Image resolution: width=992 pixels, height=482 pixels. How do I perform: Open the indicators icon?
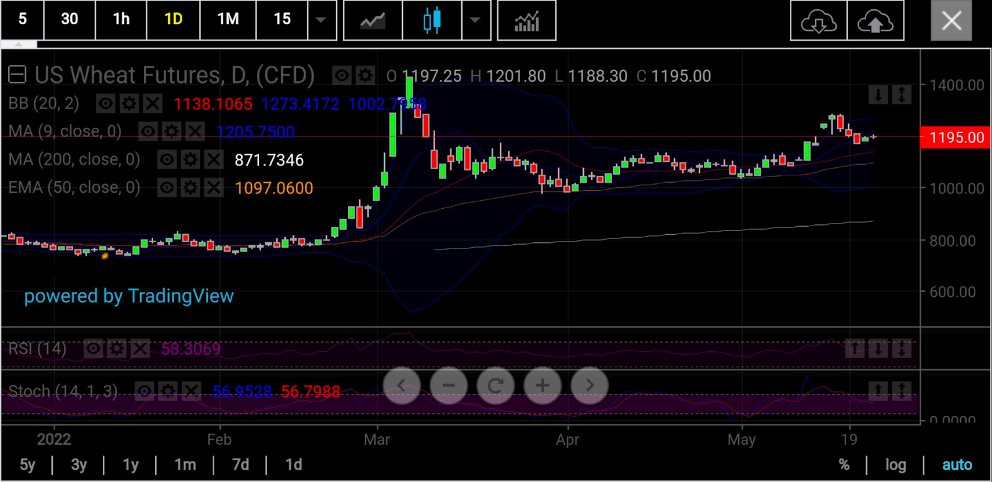coord(526,20)
